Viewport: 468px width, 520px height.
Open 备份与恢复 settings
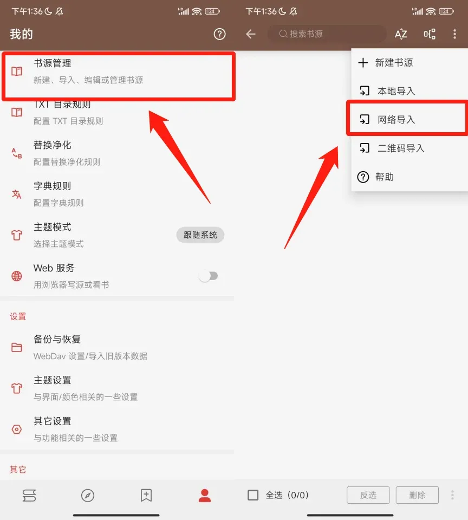click(x=117, y=347)
